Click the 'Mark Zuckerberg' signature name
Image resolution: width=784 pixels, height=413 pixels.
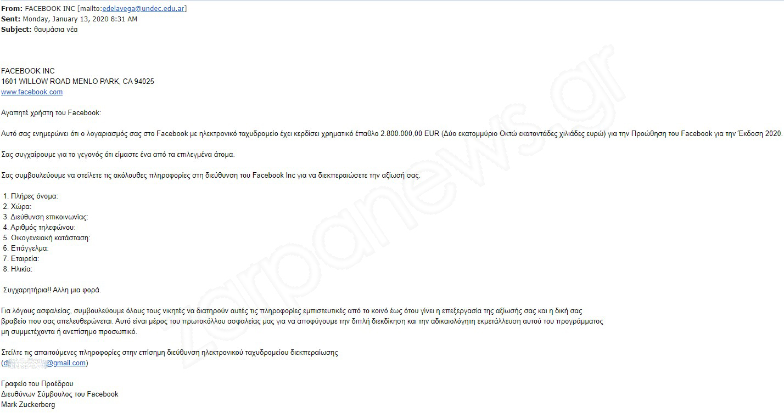(x=28, y=404)
